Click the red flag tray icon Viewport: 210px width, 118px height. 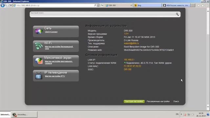[x=185, y=114]
